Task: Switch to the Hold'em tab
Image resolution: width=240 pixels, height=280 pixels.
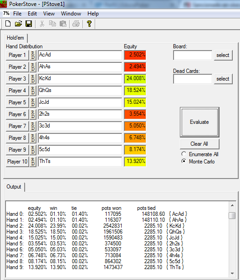Action: 15,38
